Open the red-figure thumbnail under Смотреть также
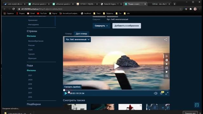203x114 pixels. click(x=130, y=107)
